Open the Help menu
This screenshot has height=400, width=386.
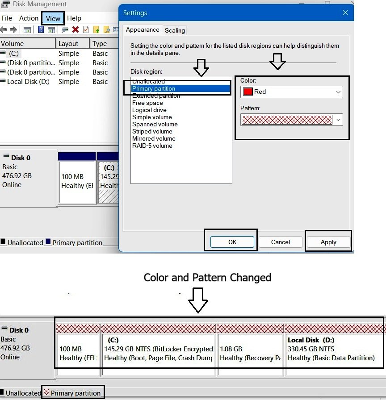click(74, 18)
